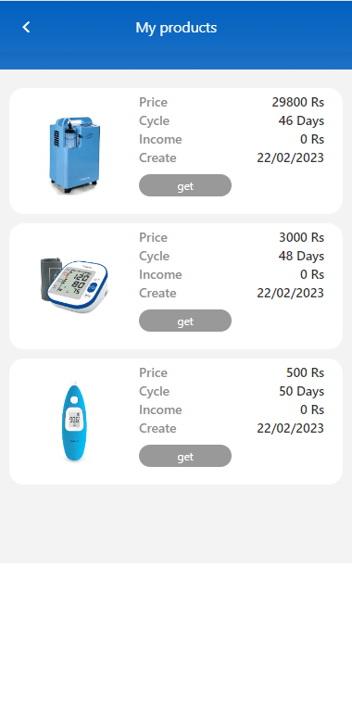
Task: Select the 500 Rs price value
Action: tap(306, 372)
